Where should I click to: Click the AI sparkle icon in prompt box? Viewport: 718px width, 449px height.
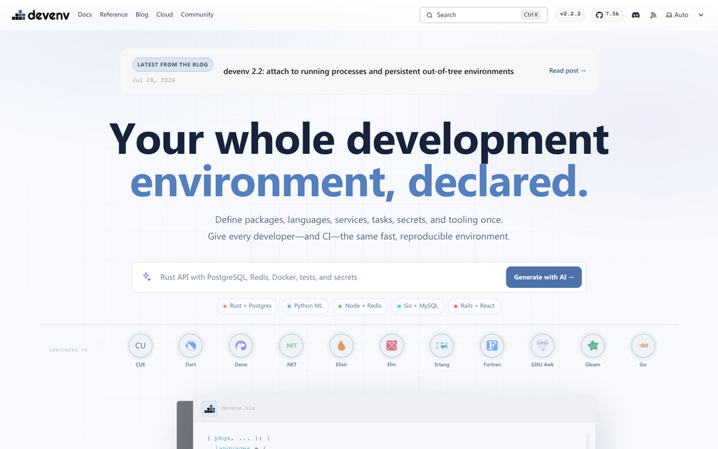(x=147, y=277)
